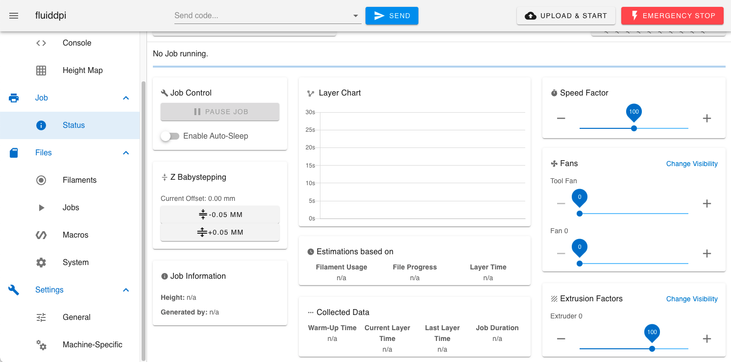The width and height of the screenshot is (731, 362).
Task: Click the Speed Factor timer icon
Action: click(554, 93)
